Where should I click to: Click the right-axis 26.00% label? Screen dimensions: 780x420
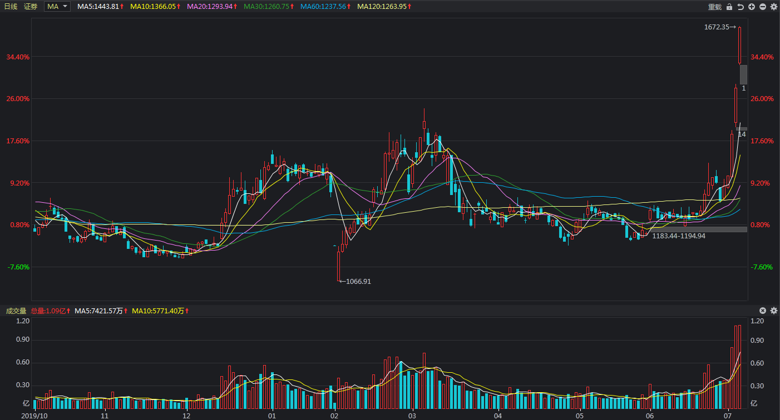tap(762, 99)
